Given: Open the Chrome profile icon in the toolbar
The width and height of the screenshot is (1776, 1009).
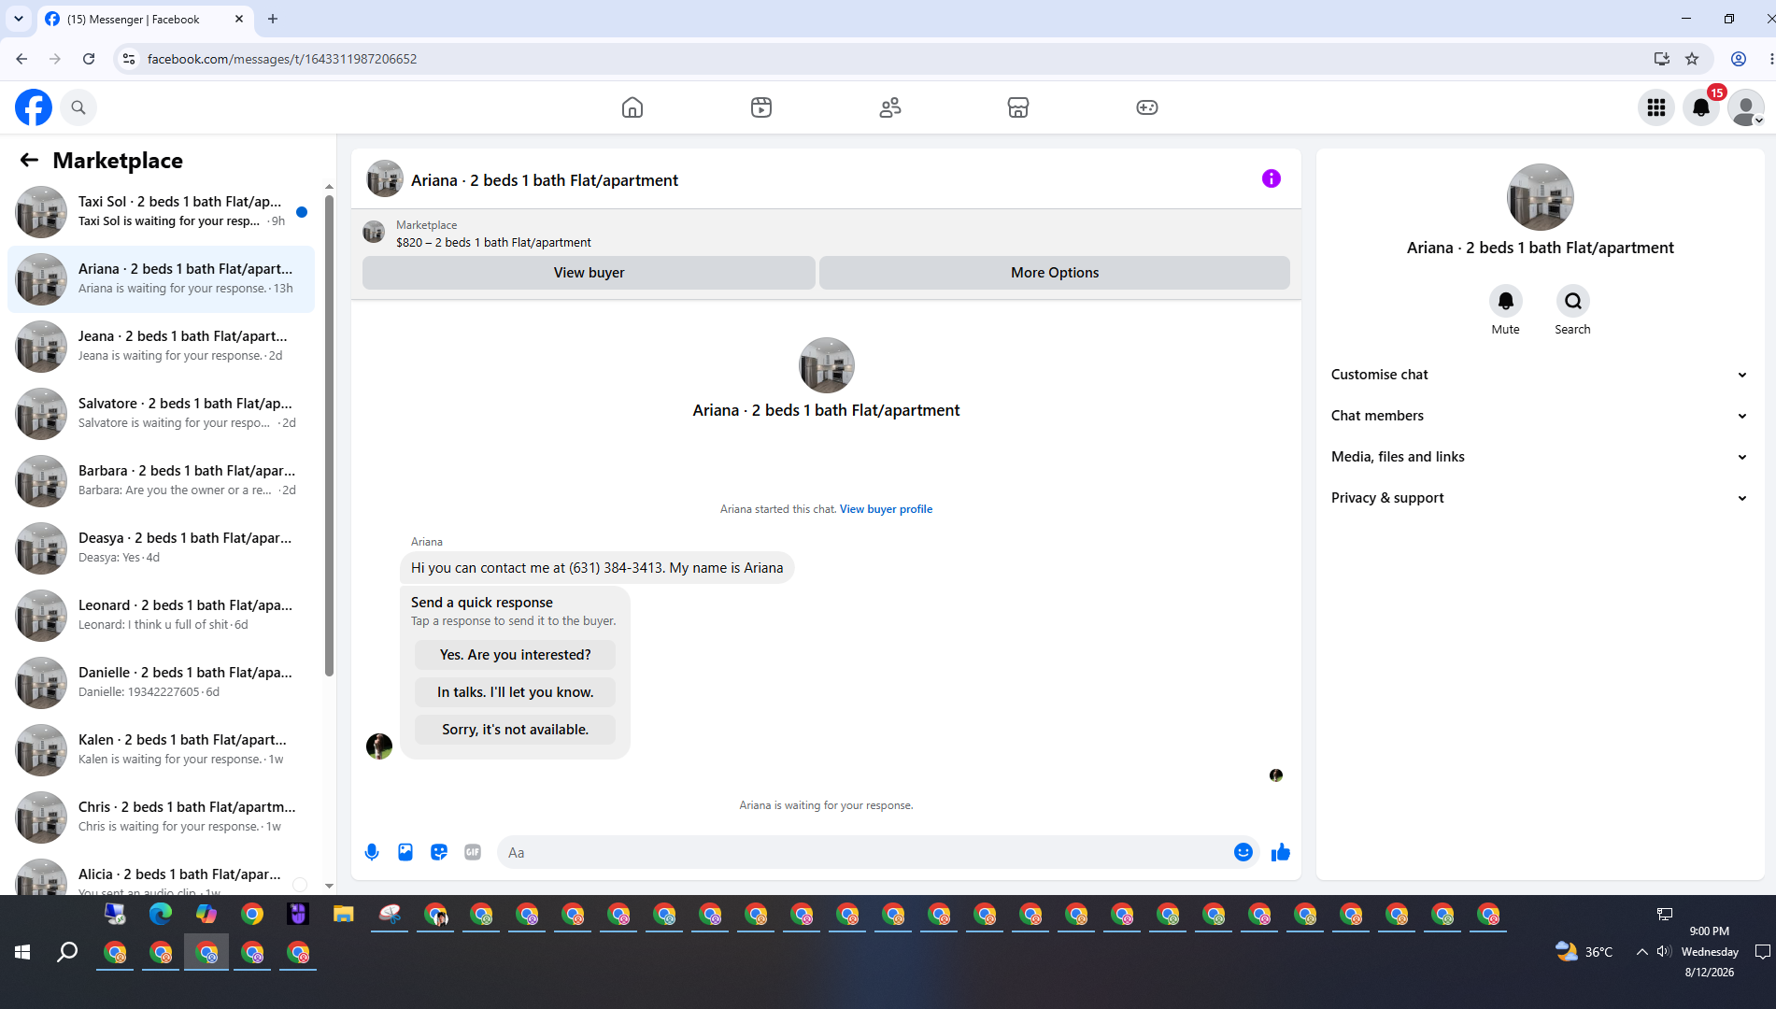Looking at the screenshot, I should (1739, 59).
